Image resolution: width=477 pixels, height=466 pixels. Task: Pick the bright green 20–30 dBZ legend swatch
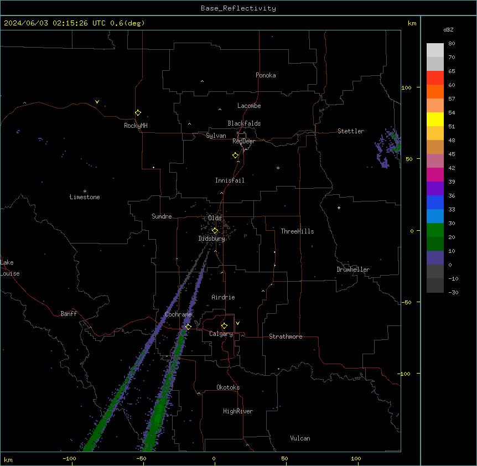[435, 230]
